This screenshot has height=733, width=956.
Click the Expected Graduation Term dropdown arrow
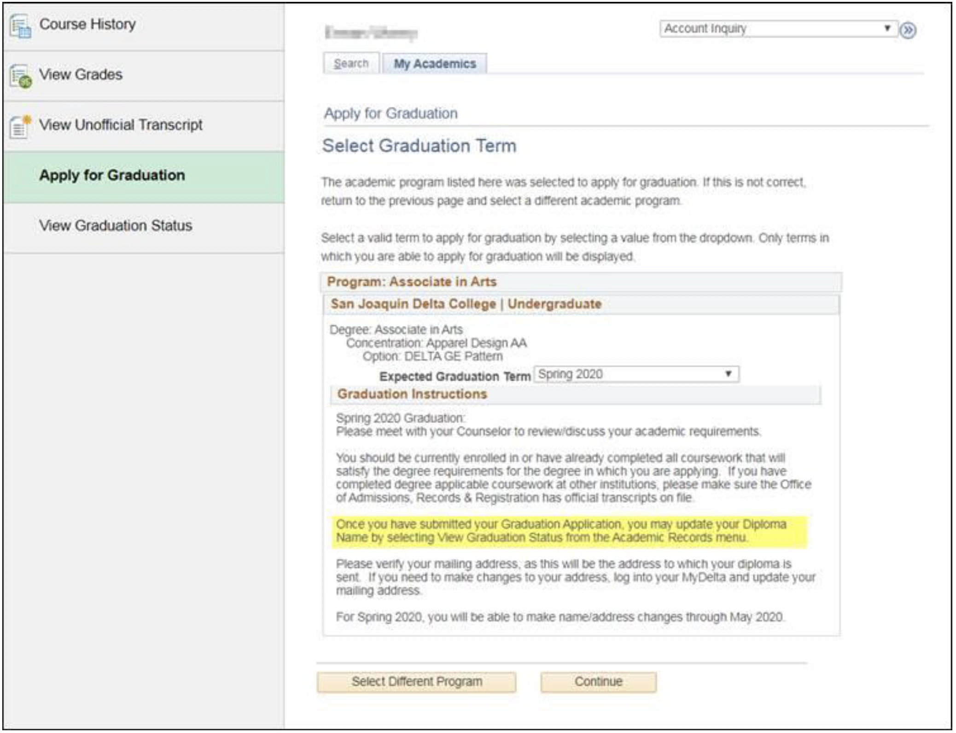click(x=728, y=374)
